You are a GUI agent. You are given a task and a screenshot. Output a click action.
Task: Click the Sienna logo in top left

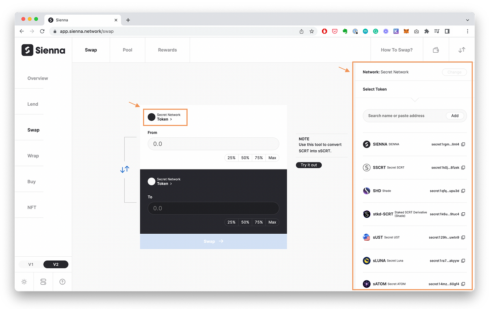(43, 50)
